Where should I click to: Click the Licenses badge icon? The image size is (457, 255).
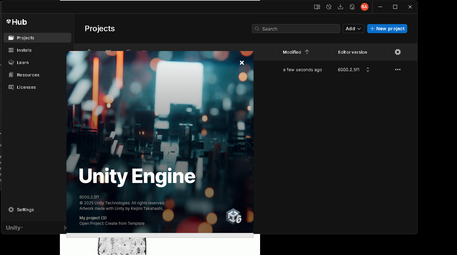(11, 87)
